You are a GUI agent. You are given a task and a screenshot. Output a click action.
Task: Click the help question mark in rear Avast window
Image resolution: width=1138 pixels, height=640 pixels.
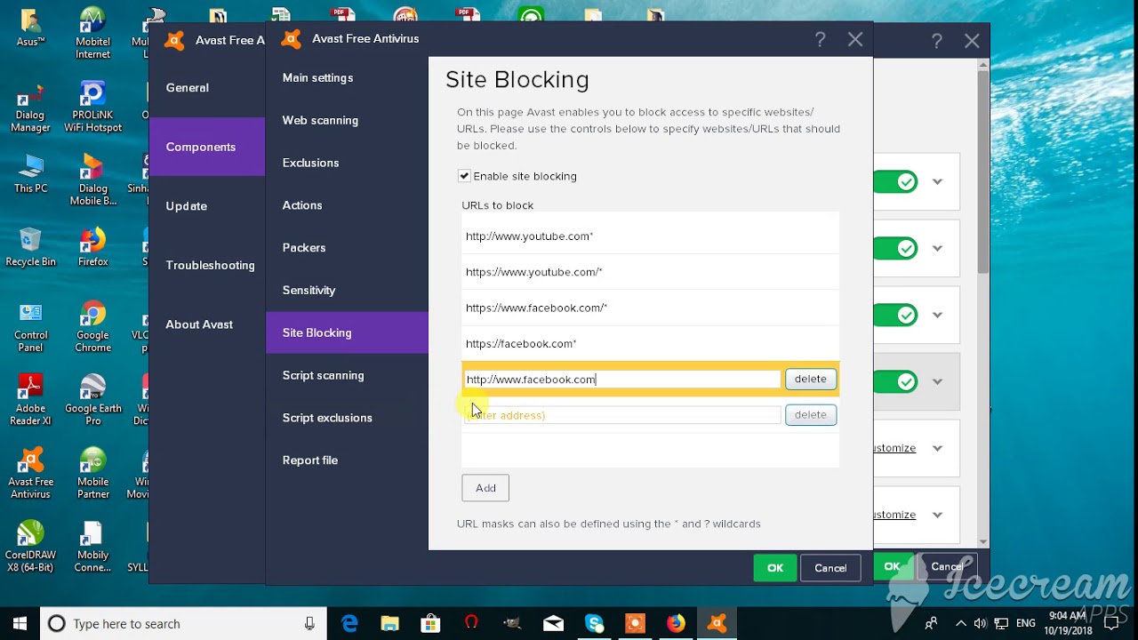936,41
